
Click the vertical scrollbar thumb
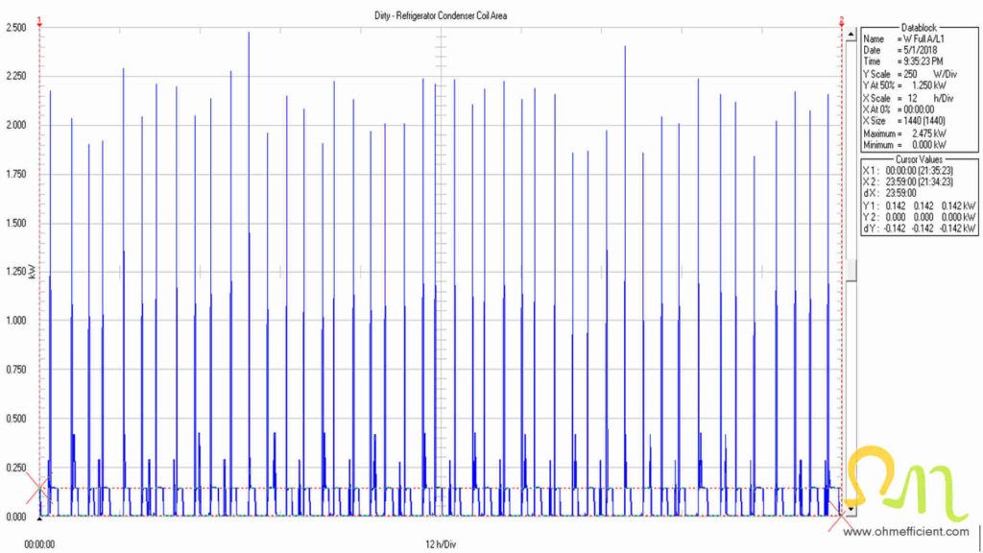click(851, 270)
